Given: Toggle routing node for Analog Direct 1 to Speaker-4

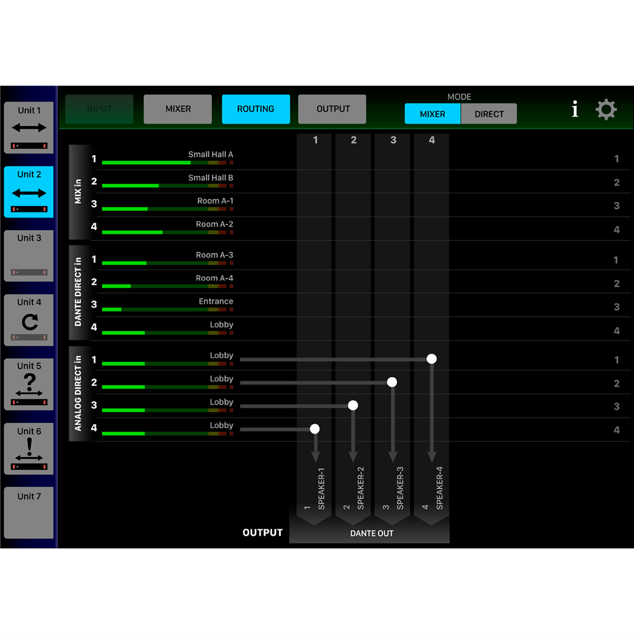Looking at the screenshot, I should 432,359.
